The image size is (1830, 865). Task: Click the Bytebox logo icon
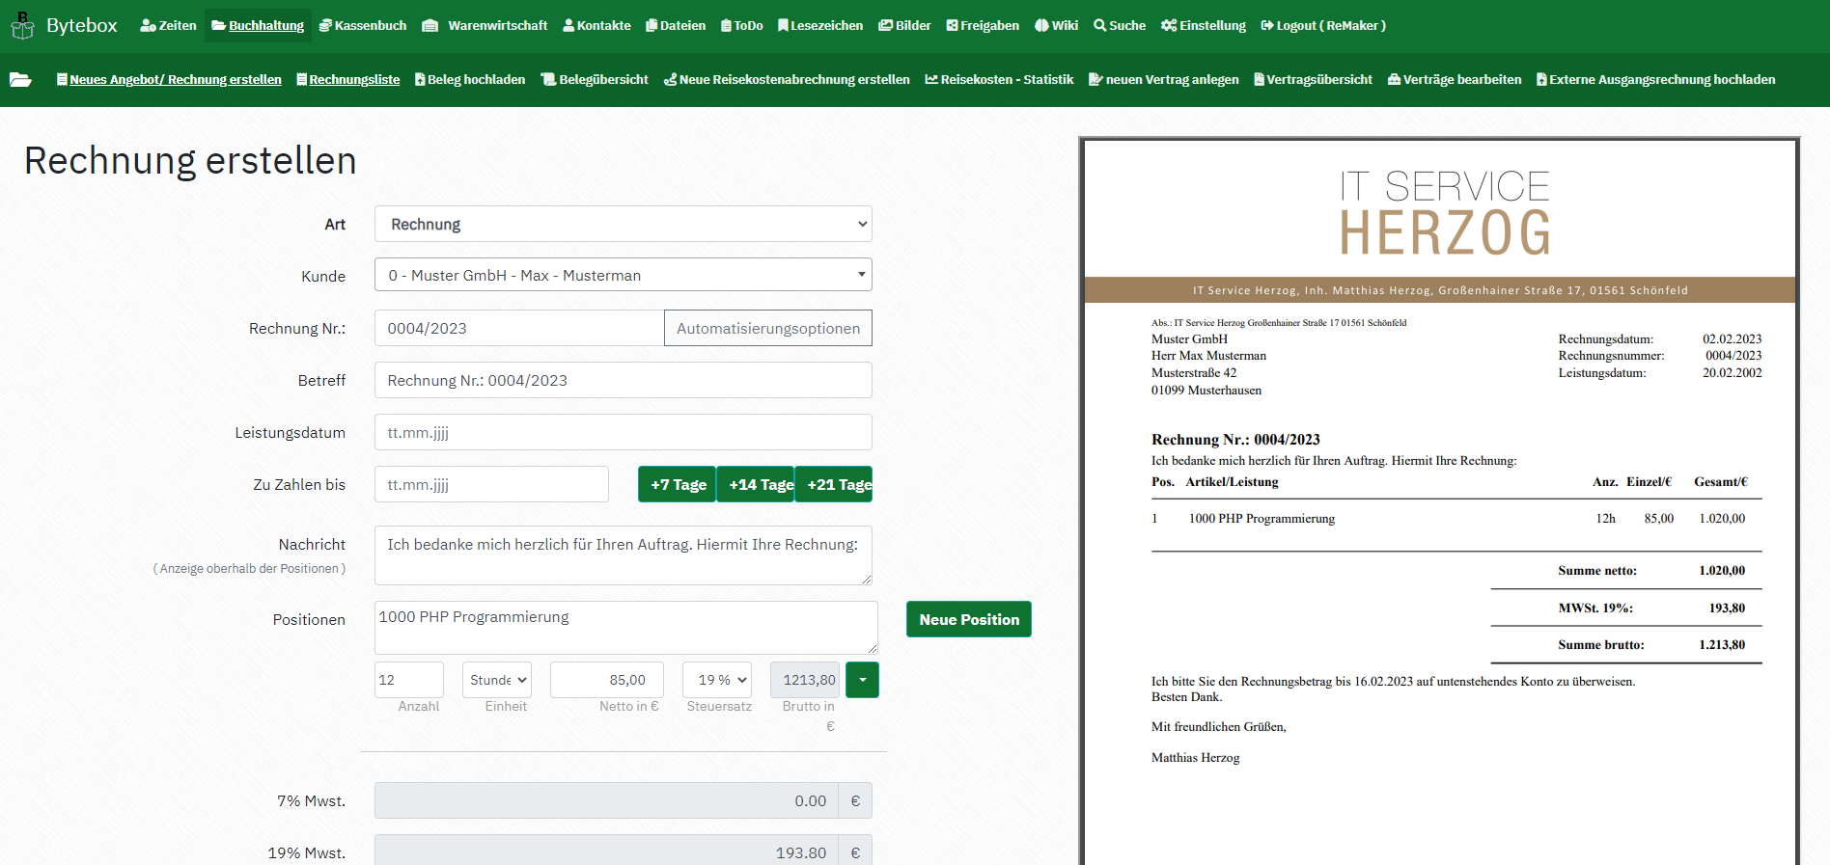coord(22,26)
